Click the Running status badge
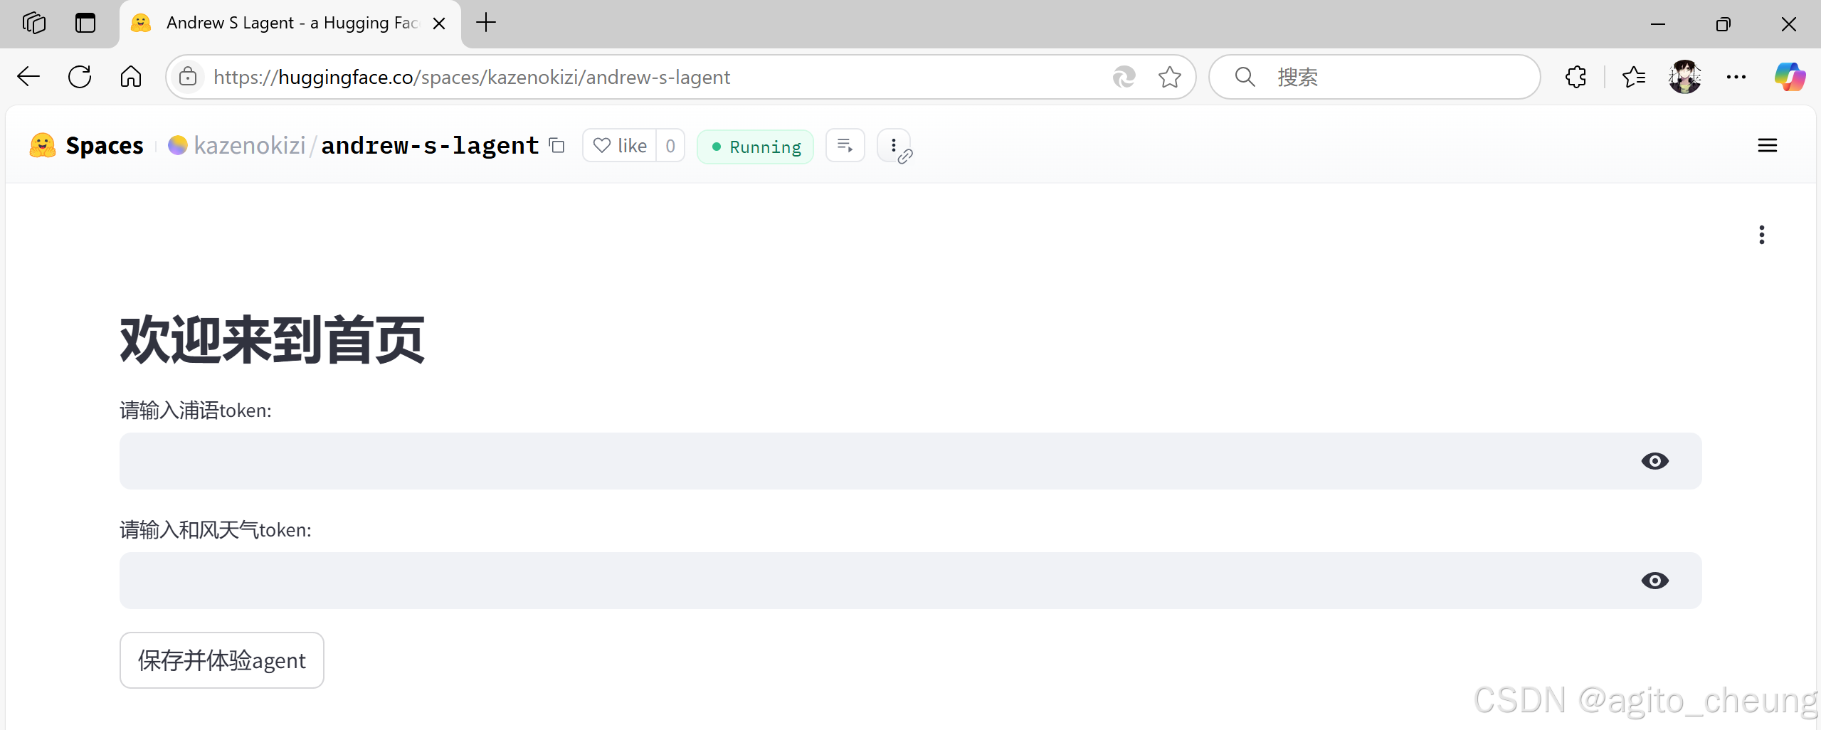1821x730 pixels. [756, 147]
